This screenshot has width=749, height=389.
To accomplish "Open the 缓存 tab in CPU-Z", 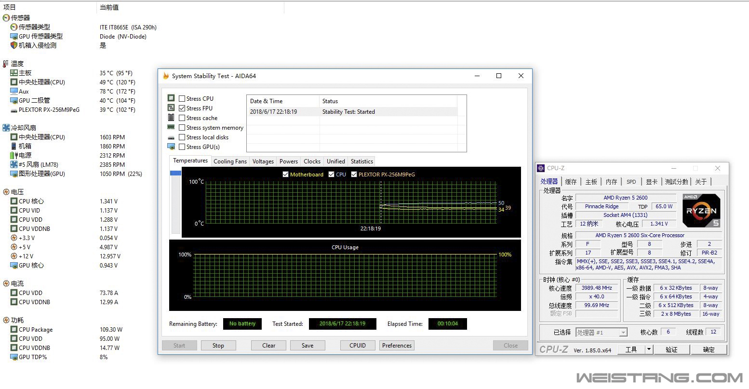I will coord(571,182).
